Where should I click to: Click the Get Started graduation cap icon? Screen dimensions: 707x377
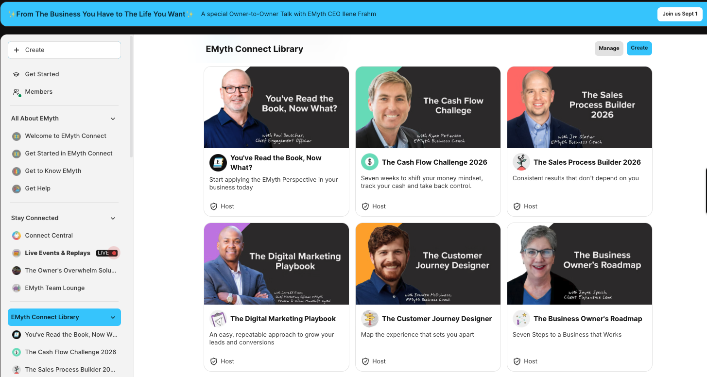pyautogui.click(x=16, y=74)
